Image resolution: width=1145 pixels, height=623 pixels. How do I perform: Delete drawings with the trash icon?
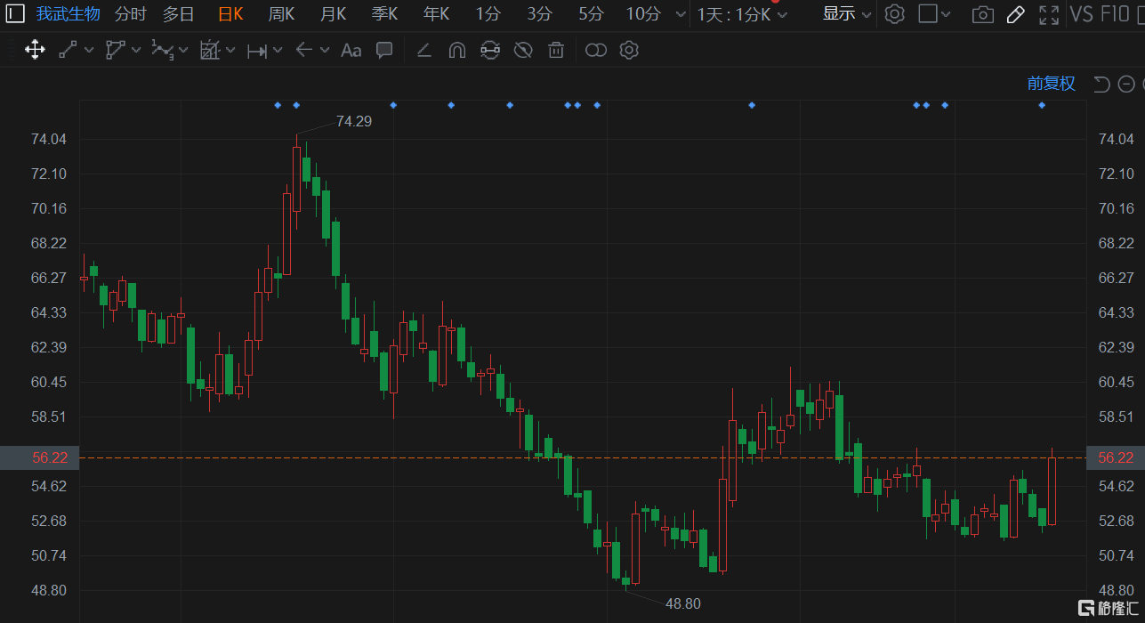click(556, 51)
